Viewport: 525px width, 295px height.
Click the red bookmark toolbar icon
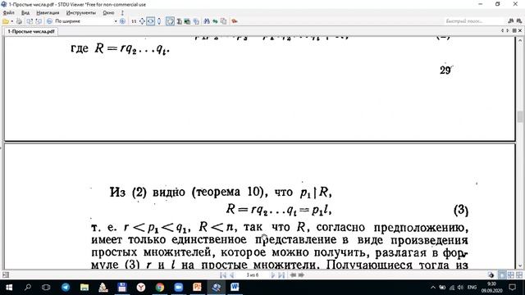click(x=235, y=21)
